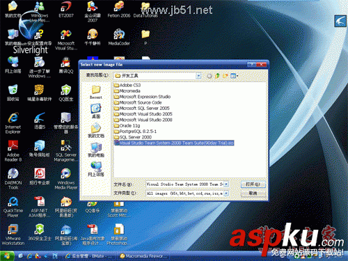Open the Adobe Reader 8 desktop icon
Image resolution: width=348 pixels, height=261 pixels.
13,151
